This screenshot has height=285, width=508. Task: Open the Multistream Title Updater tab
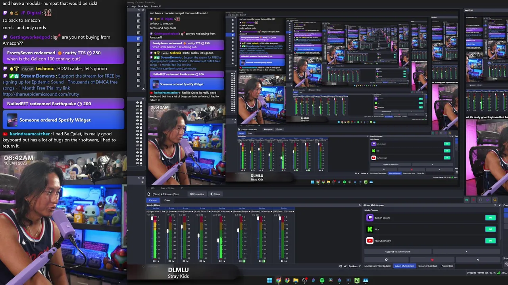click(377, 266)
